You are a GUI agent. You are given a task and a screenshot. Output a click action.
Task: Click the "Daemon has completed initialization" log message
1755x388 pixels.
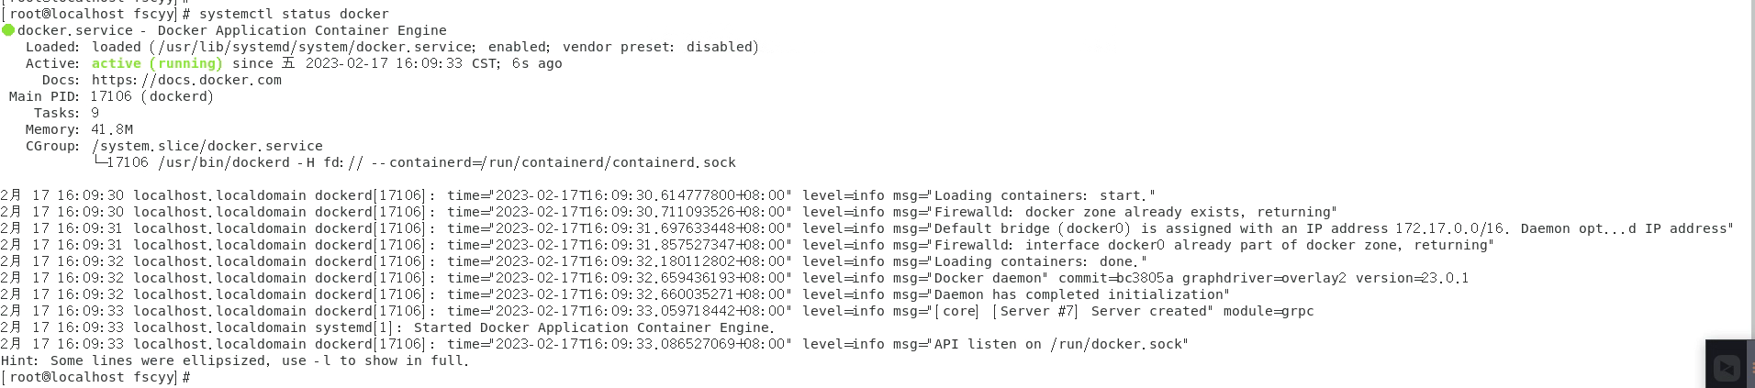pos(1081,294)
